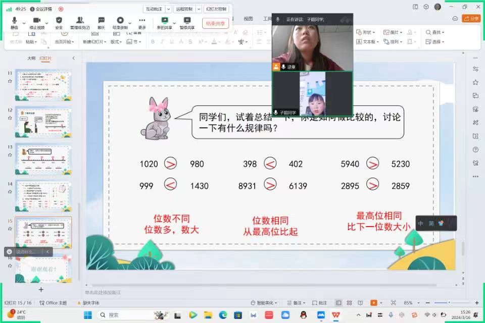Screen dimensions: 485x323
Task: Switch to the Outline tab in sidebar
Action: coord(31,59)
